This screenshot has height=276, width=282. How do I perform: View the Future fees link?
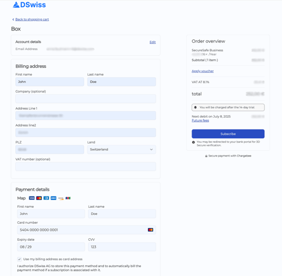pos(200,121)
